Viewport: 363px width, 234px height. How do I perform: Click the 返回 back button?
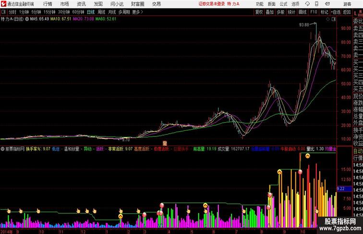pyautogui.click(x=347, y=12)
